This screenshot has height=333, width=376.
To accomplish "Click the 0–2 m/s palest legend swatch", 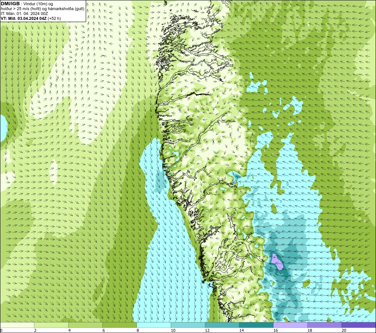I will (x=17, y=325).
